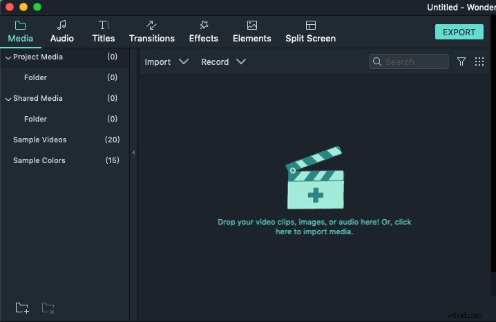Click the Search field
The image size is (496, 322).
click(409, 61)
